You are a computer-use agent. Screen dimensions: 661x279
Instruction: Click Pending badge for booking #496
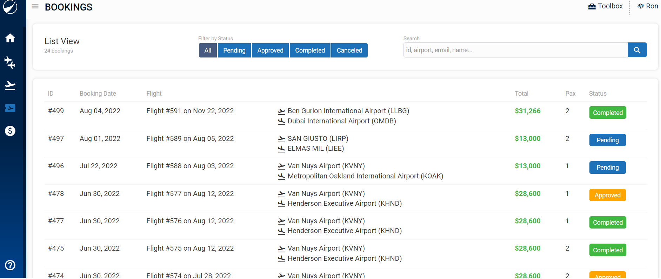tap(608, 168)
